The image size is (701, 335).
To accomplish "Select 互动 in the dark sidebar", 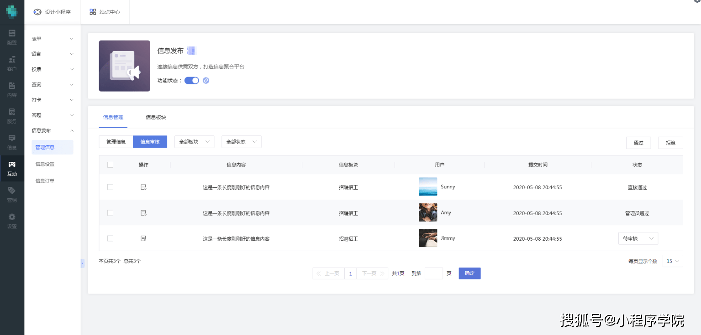I will tap(12, 169).
